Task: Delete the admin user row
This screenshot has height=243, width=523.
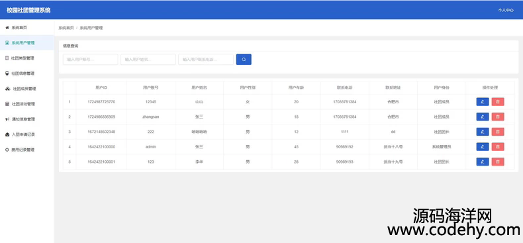Action: pos(498,147)
